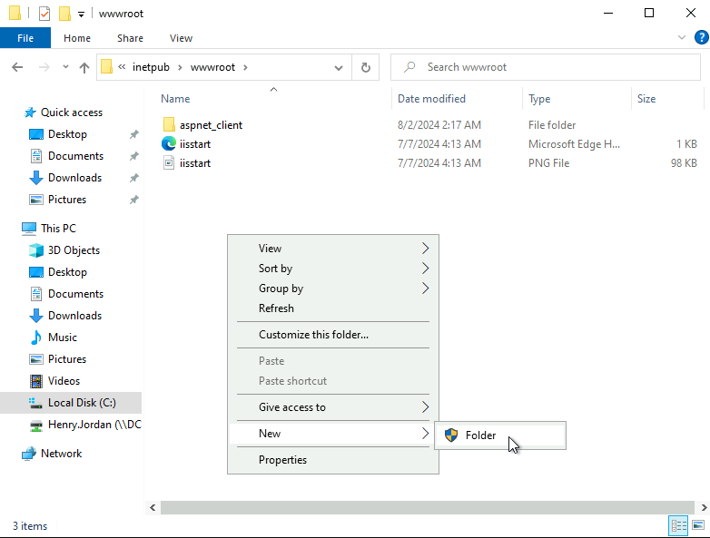Open the Henry.Jordan network drive

point(94,425)
